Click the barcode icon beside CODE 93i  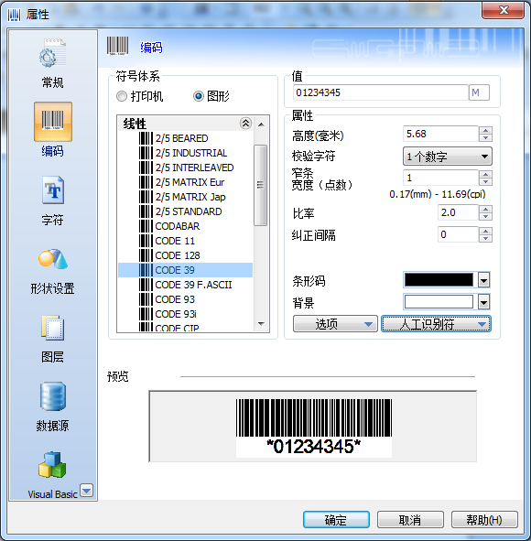(146, 314)
